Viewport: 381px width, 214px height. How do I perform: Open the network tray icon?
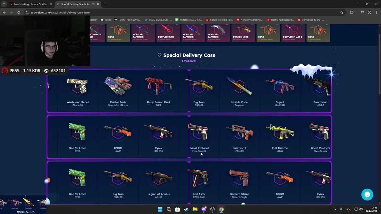[x=356, y=209]
